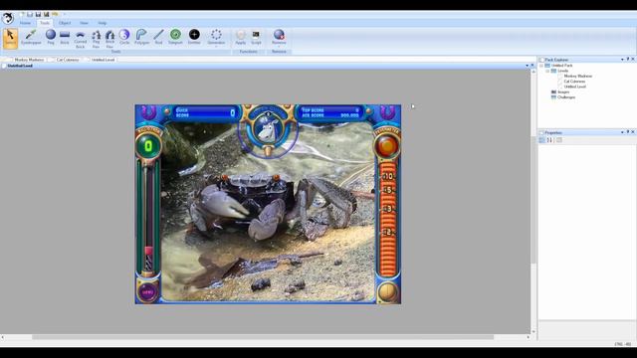Open the application orb menu
Screen dimensions: 637x358
[8, 18]
